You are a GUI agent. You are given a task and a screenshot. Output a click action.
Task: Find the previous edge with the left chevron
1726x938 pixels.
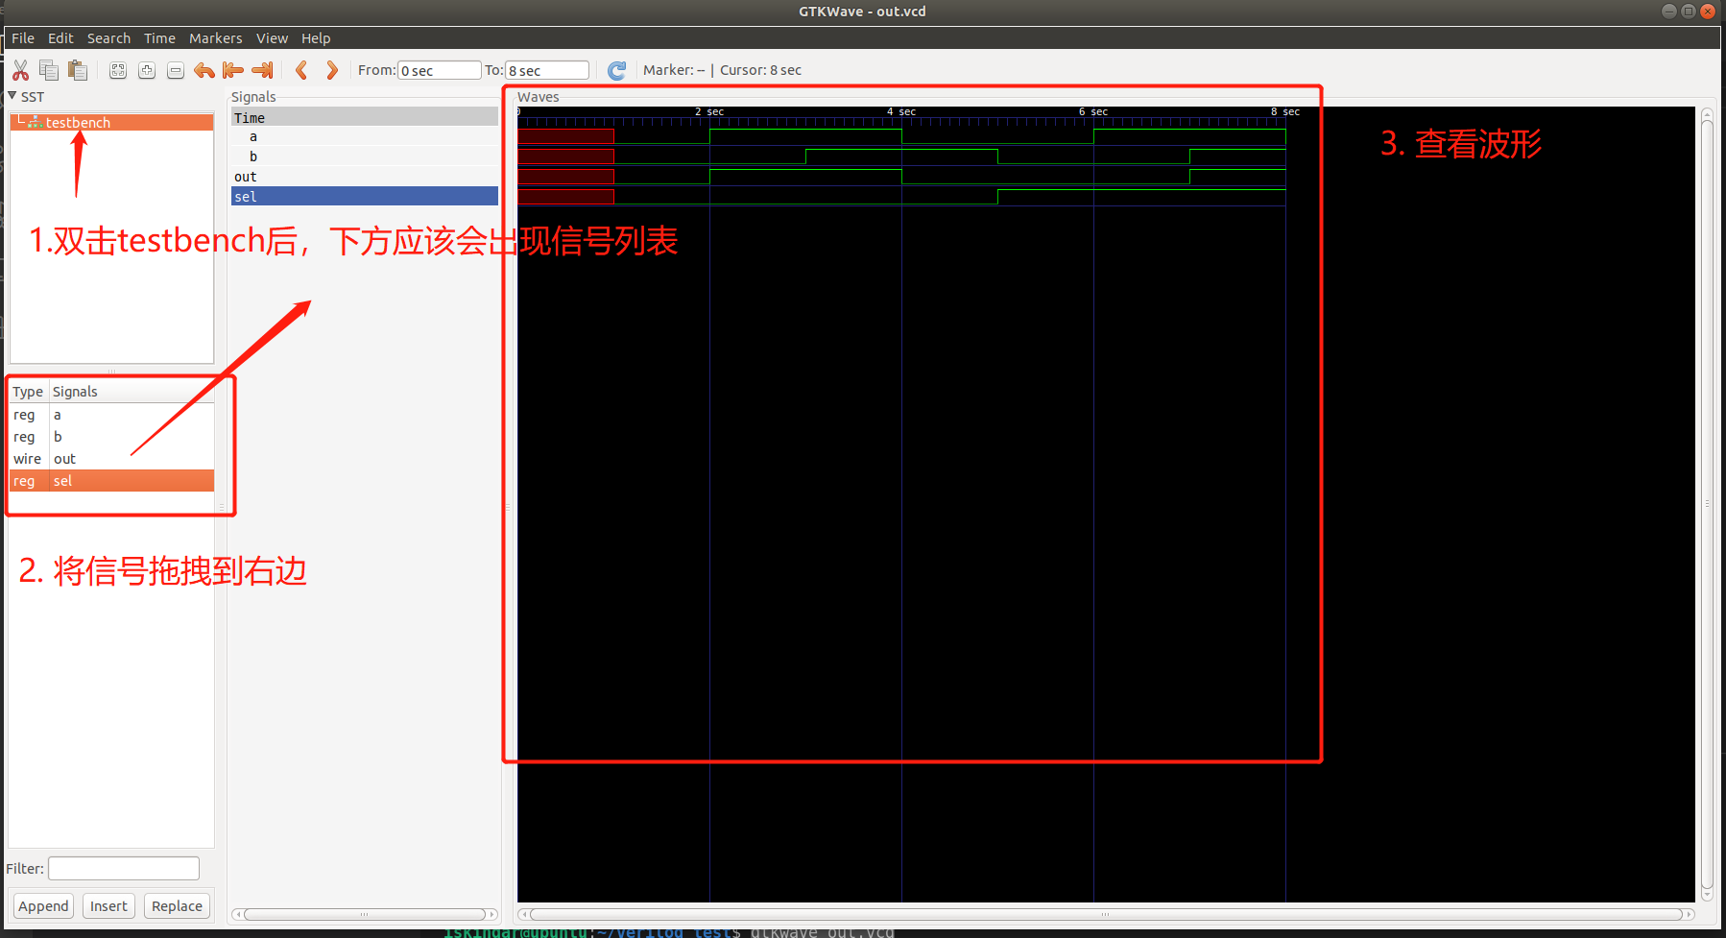click(x=301, y=70)
